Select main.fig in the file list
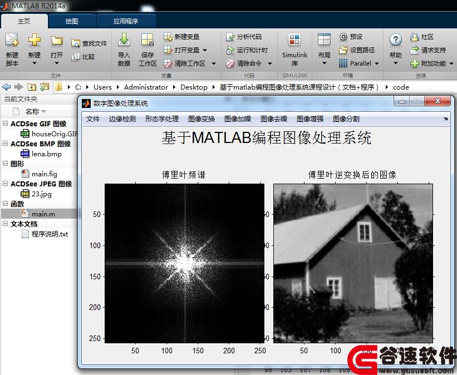Viewport: 457px width, 375px height. (39, 174)
